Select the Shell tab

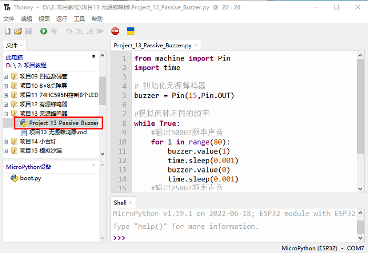(x=120, y=203)
